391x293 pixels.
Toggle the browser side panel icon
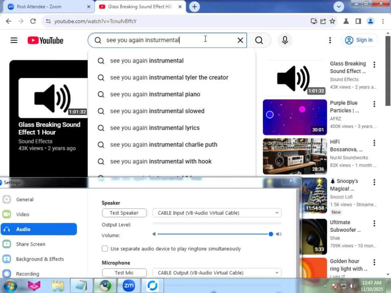tap(358, 21)
